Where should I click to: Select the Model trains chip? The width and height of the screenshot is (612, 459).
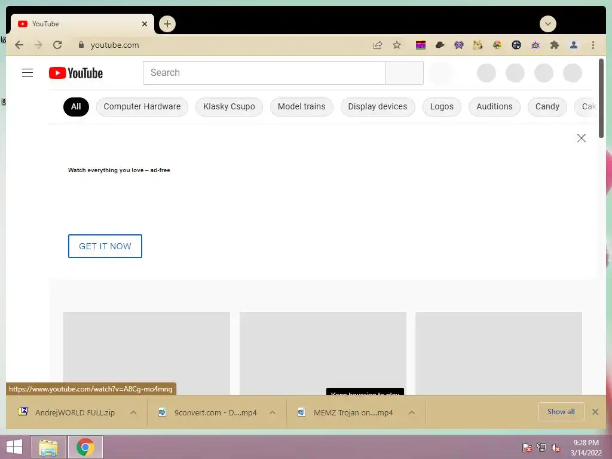coord(301,106)
